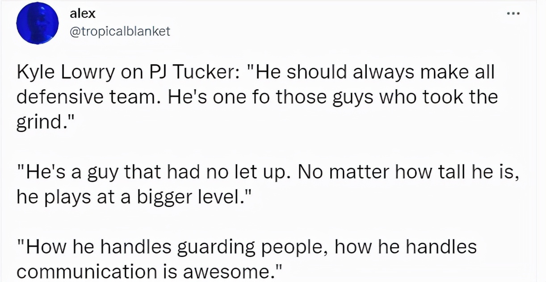Open the display name "alex" profile

(x=83, y=13)
